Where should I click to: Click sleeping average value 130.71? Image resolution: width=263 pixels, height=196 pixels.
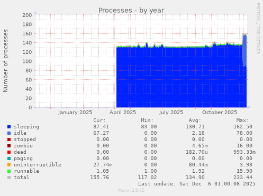tap(195, 127)
